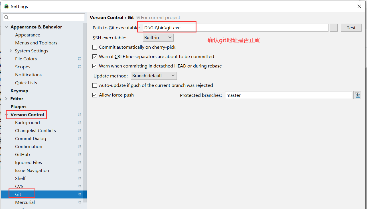
Task: Select Commit Dialog settings
Action: click(31, 139)
